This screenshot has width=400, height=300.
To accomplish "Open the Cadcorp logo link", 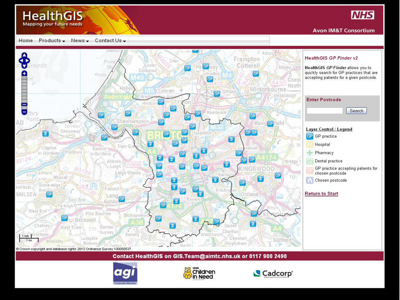I will [x=273, y=274].
